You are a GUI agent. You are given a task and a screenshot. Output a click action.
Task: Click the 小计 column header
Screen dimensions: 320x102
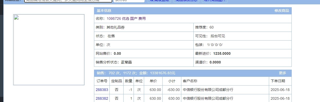click(x=172, y=81)
